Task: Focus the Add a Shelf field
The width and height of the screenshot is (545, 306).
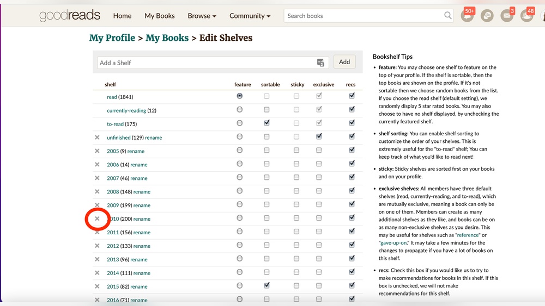Action: [213, 63]
